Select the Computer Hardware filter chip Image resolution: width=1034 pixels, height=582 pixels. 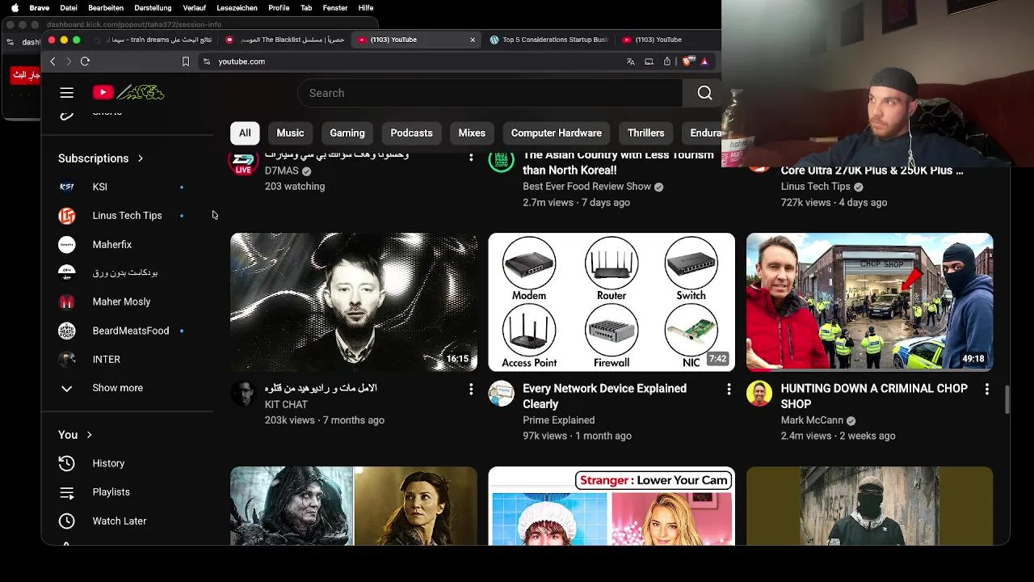pos(557,133)
